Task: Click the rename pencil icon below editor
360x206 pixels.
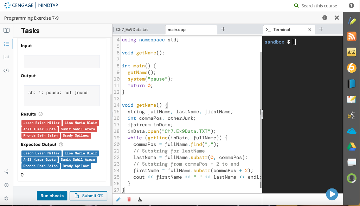Action: [118, 199]
